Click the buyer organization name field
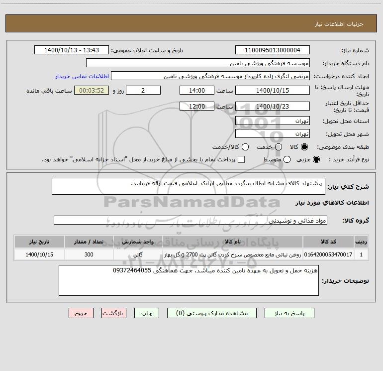 pos(198,63)
